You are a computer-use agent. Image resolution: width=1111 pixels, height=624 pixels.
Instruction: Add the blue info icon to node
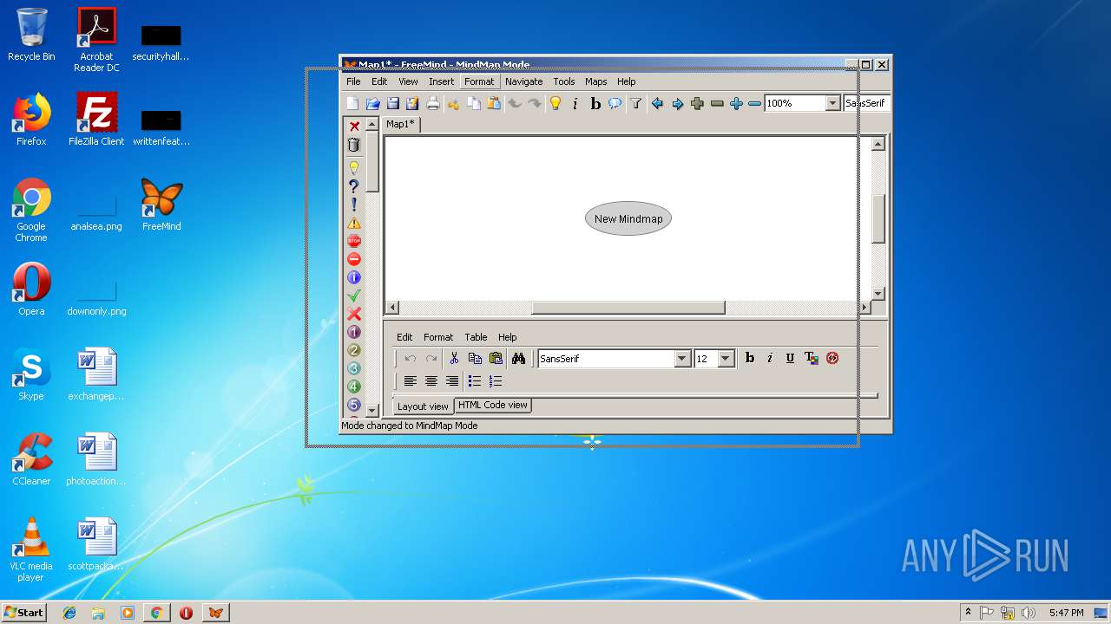(354, 277)
